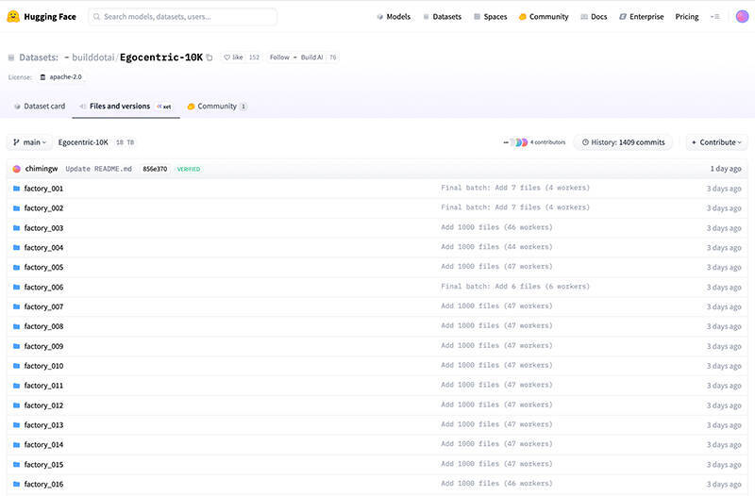
Task: Switch to the Dataset card tab
Action: (40, 107)
